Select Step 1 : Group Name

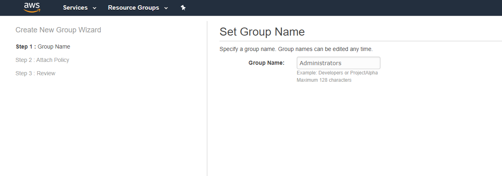click(x=43, y=47)
